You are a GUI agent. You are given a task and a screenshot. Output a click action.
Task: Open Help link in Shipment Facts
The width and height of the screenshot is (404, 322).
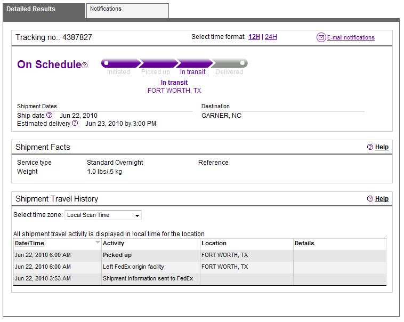pos(382,147)
